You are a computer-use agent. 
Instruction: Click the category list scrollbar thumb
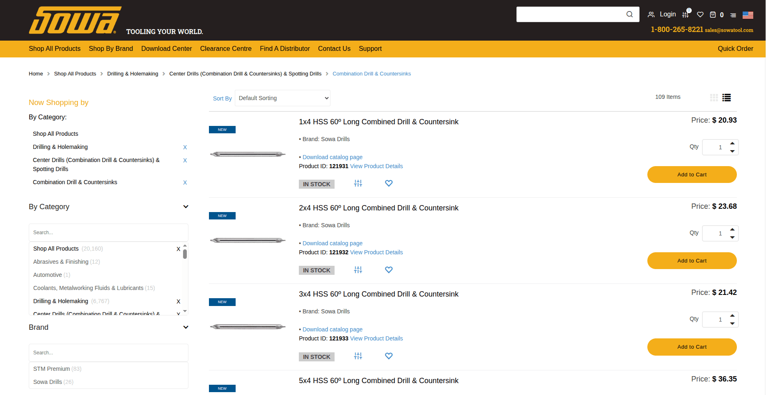[x=185, y=254]
